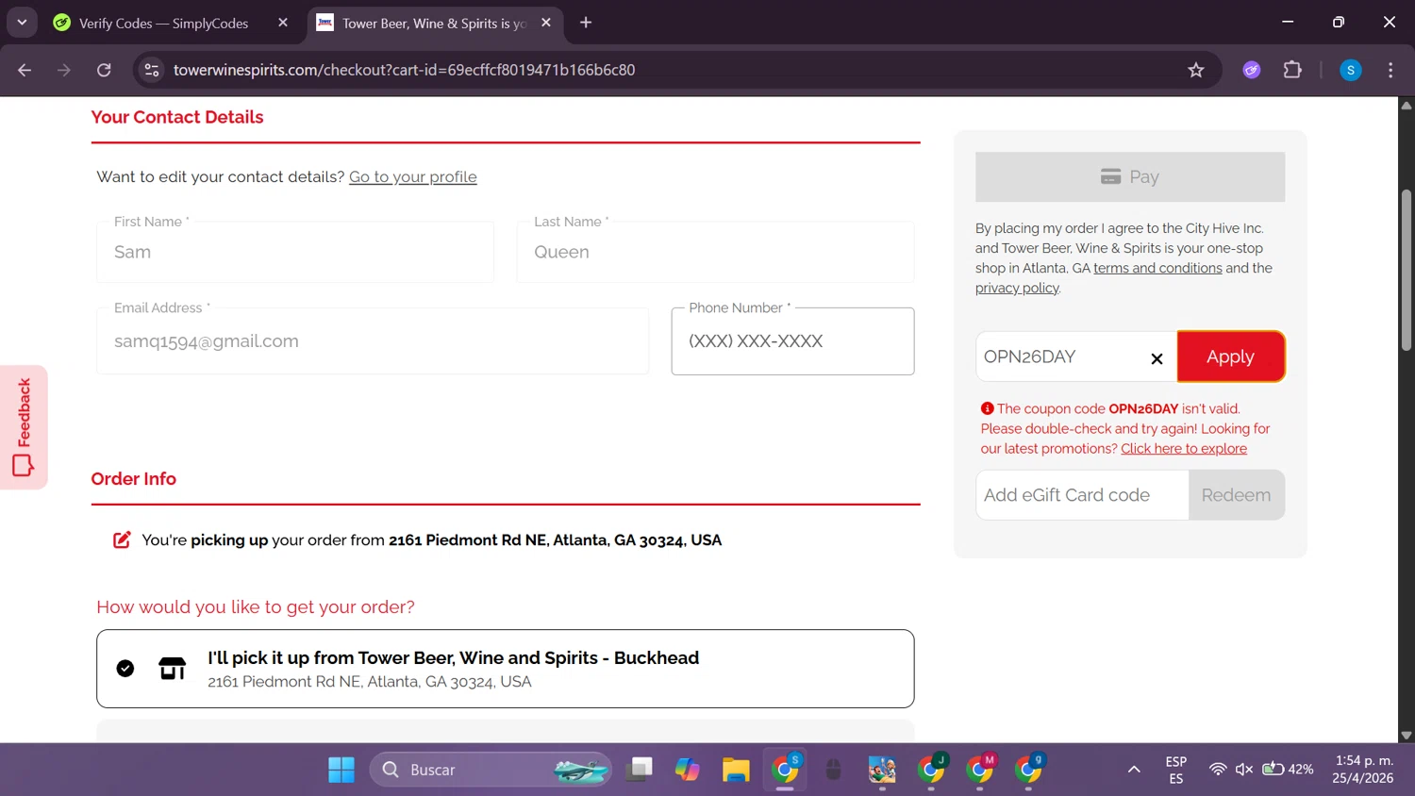Open the Chrome window with M badge
The image size is (1415, 796).
pos(980,770)
